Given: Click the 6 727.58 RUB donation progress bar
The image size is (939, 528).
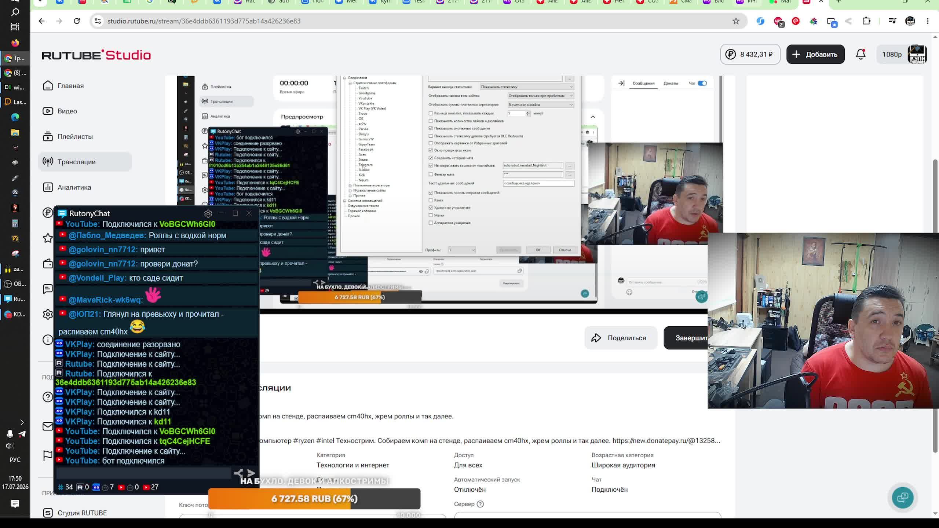Looking at the screenshot, I should 314,499.
